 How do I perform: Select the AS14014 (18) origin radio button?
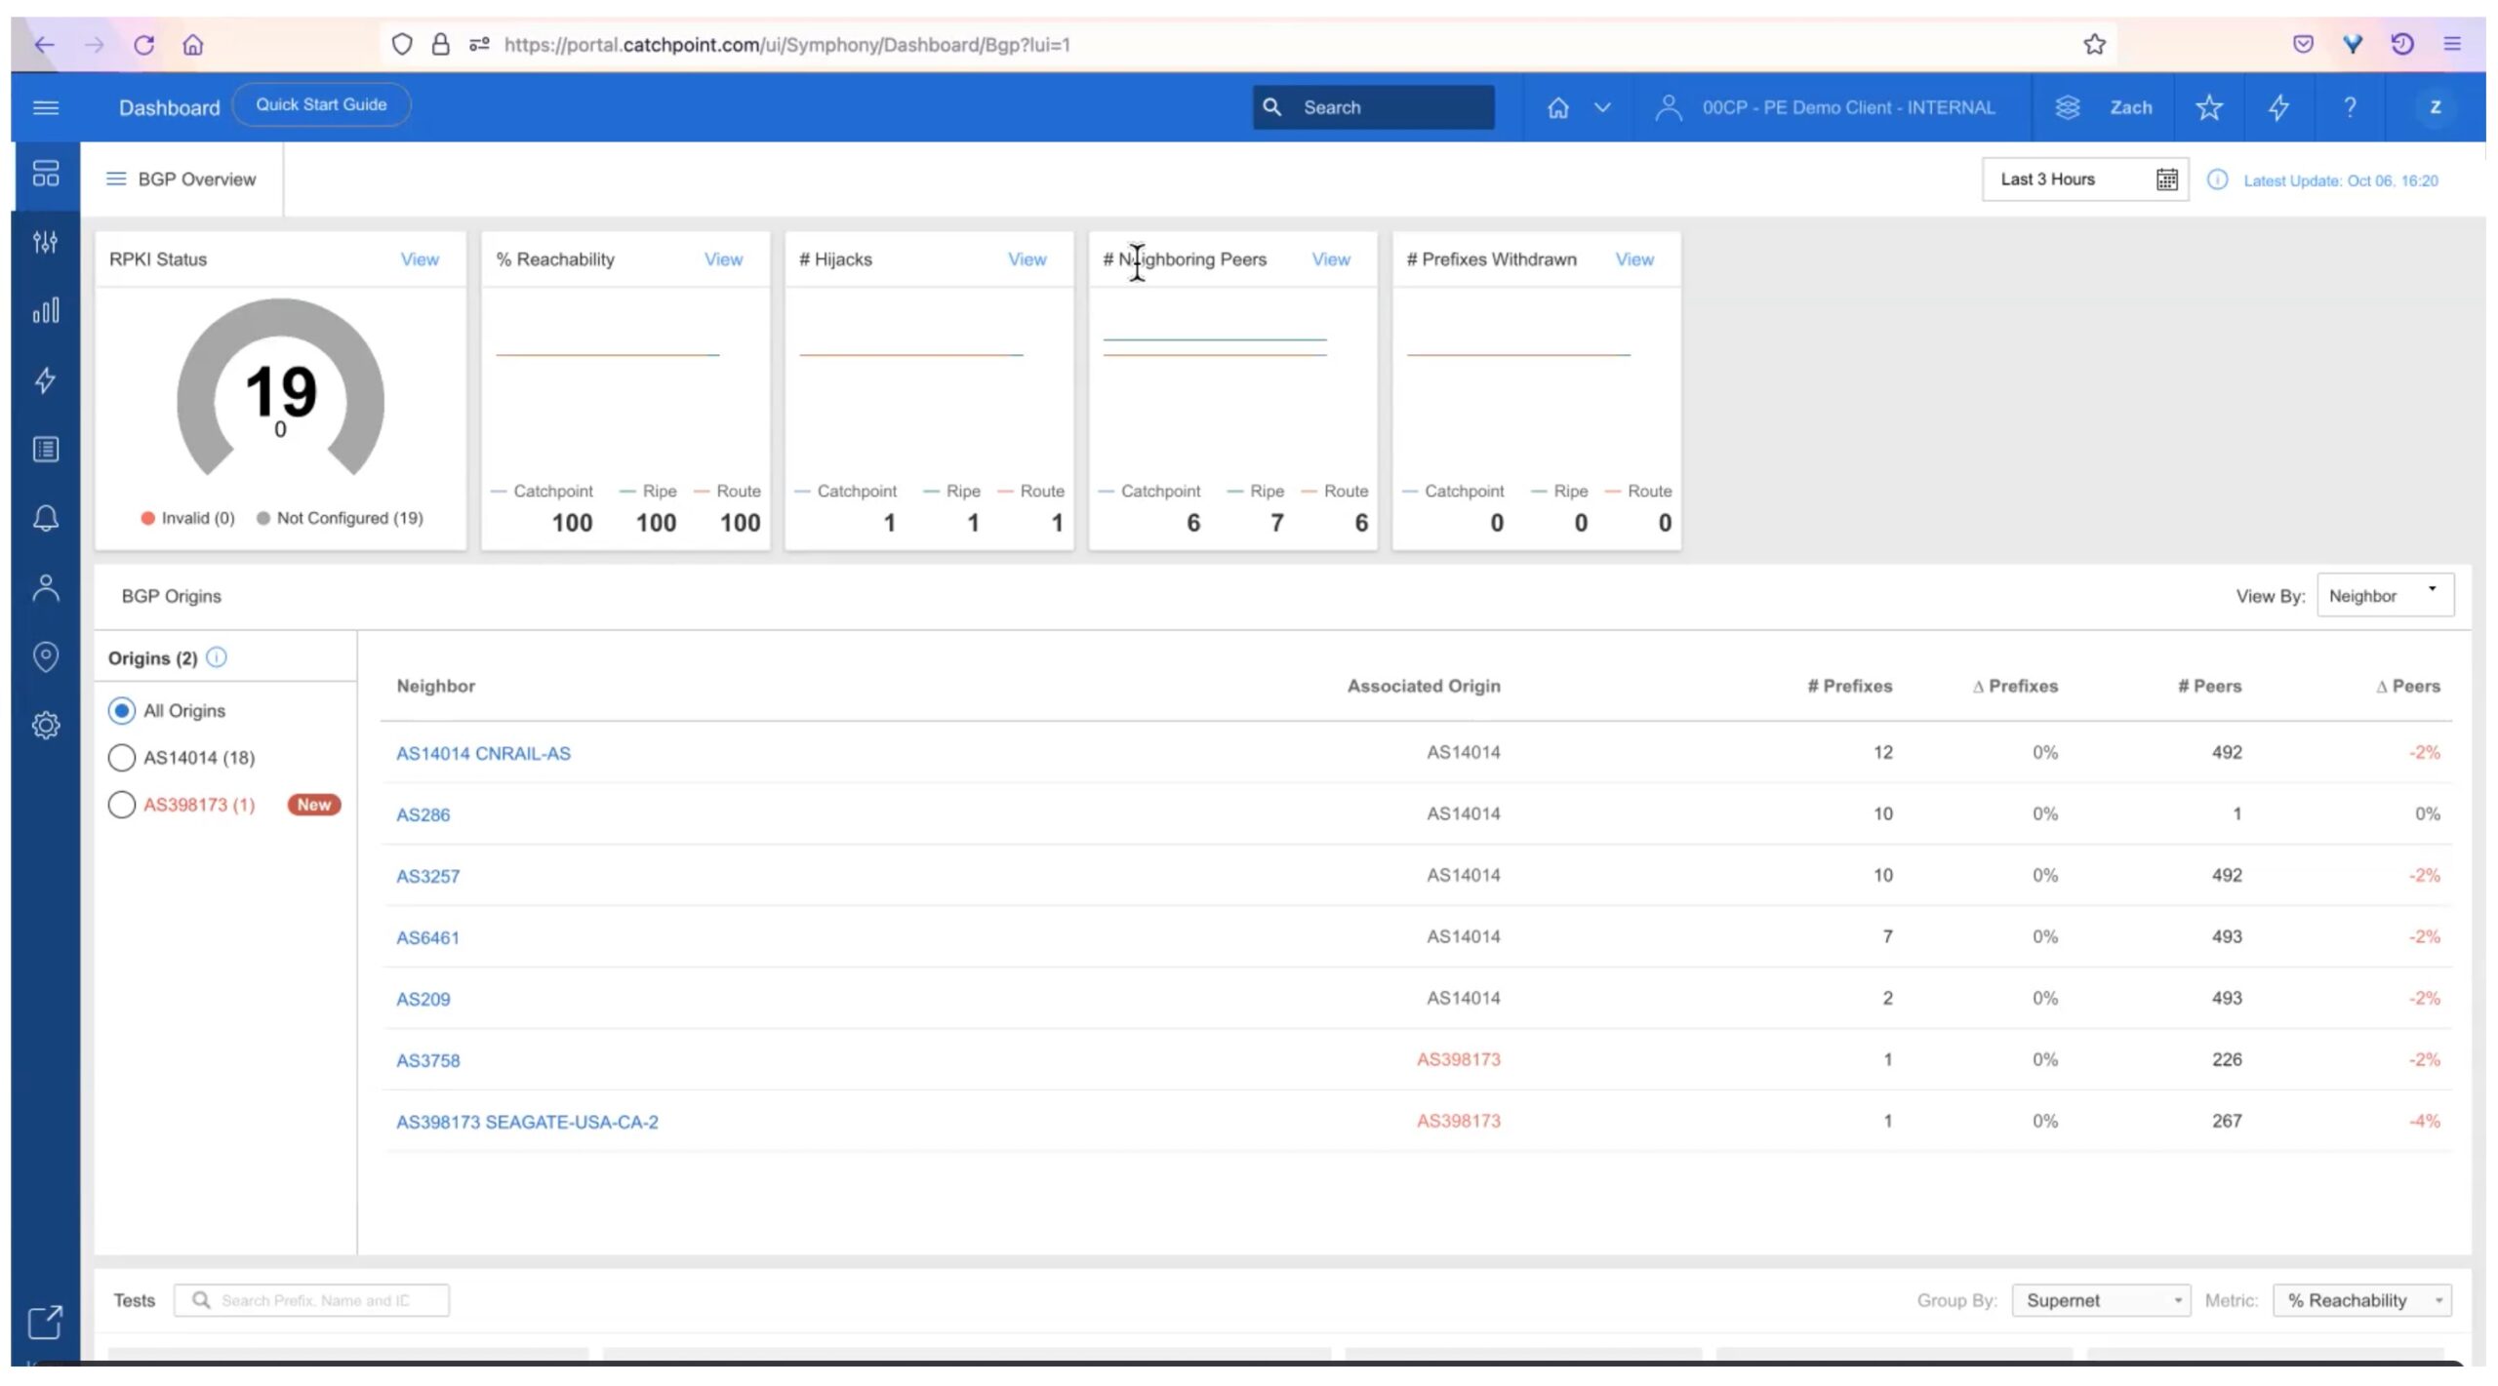click(122, 758)
